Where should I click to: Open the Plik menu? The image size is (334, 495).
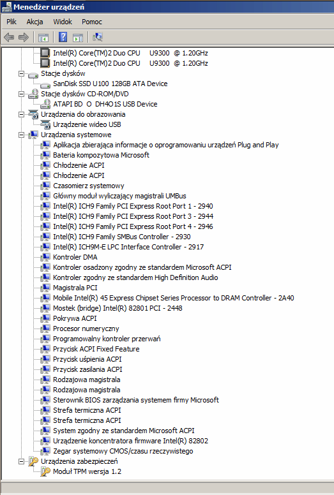coord(11,22)
